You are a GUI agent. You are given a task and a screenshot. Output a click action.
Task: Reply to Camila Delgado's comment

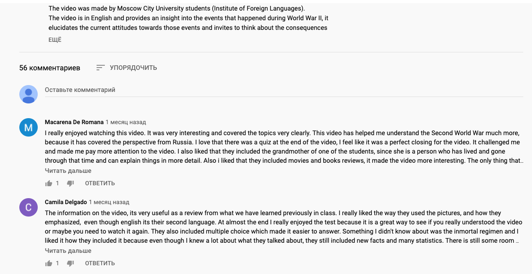tap(100, 263)
